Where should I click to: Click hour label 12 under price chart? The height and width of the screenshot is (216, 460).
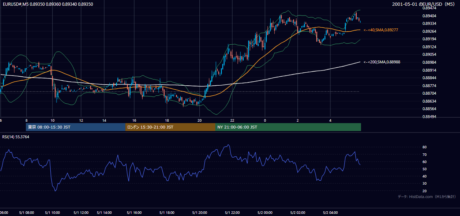(x=81, y=120)
